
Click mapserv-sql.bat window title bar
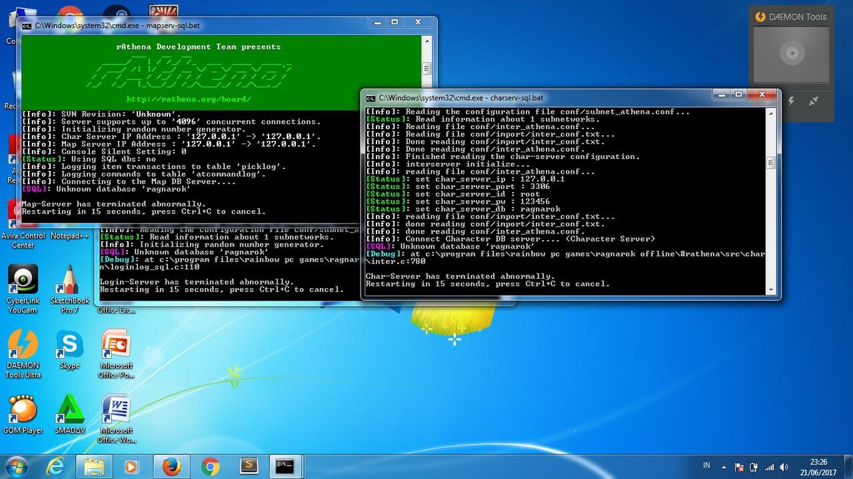click(x=228, y=25)
